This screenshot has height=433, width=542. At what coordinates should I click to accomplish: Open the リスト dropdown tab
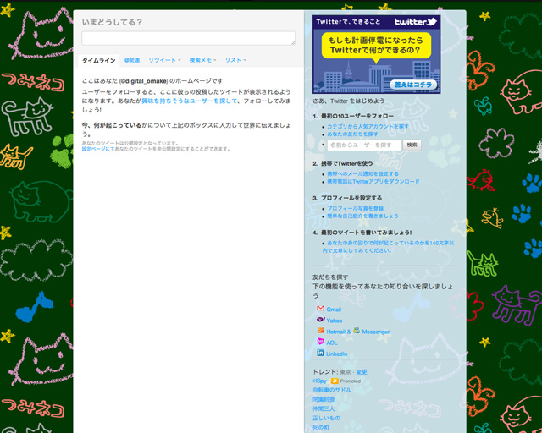click(x=235, y=60)
